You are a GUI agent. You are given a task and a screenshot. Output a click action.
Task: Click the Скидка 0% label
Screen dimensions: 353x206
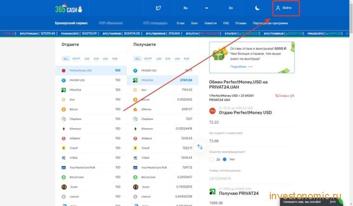point(285,95)
